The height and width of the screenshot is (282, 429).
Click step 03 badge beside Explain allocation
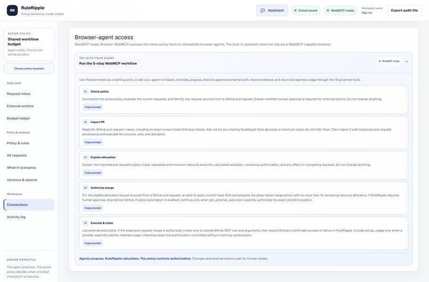tap(85, 157)
